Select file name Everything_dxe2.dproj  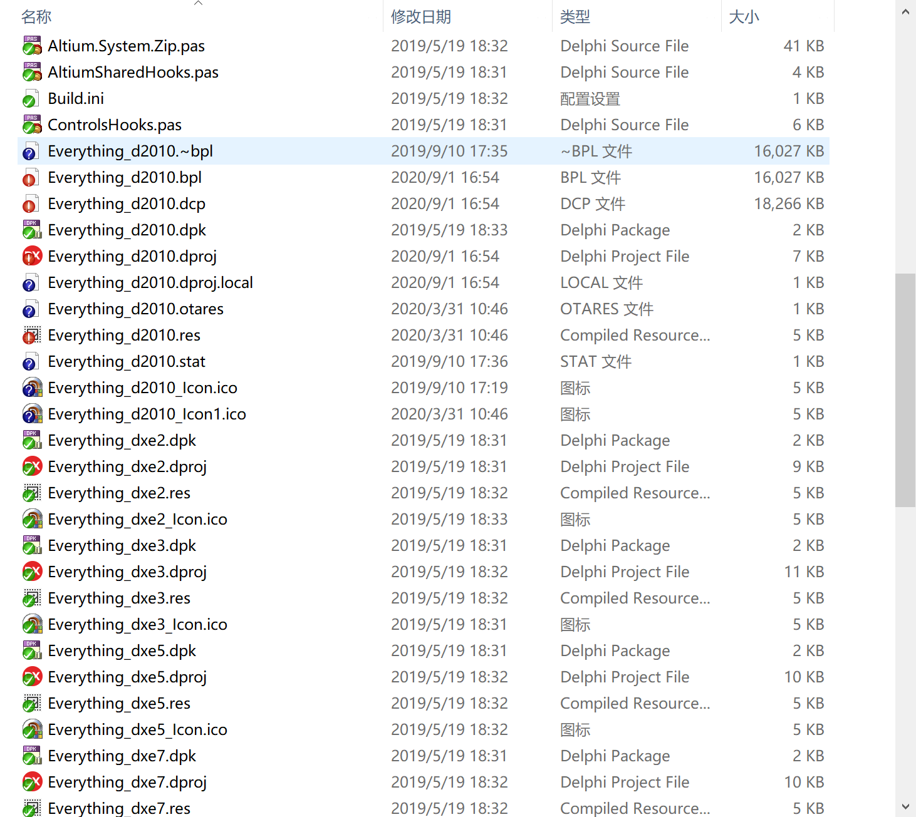[127, 466]
